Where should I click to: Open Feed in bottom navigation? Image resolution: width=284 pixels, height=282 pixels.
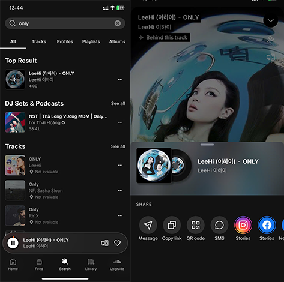[39, 265]
